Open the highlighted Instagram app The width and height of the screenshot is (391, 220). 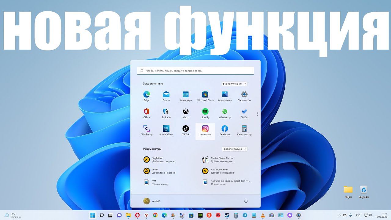pos(205,131)
